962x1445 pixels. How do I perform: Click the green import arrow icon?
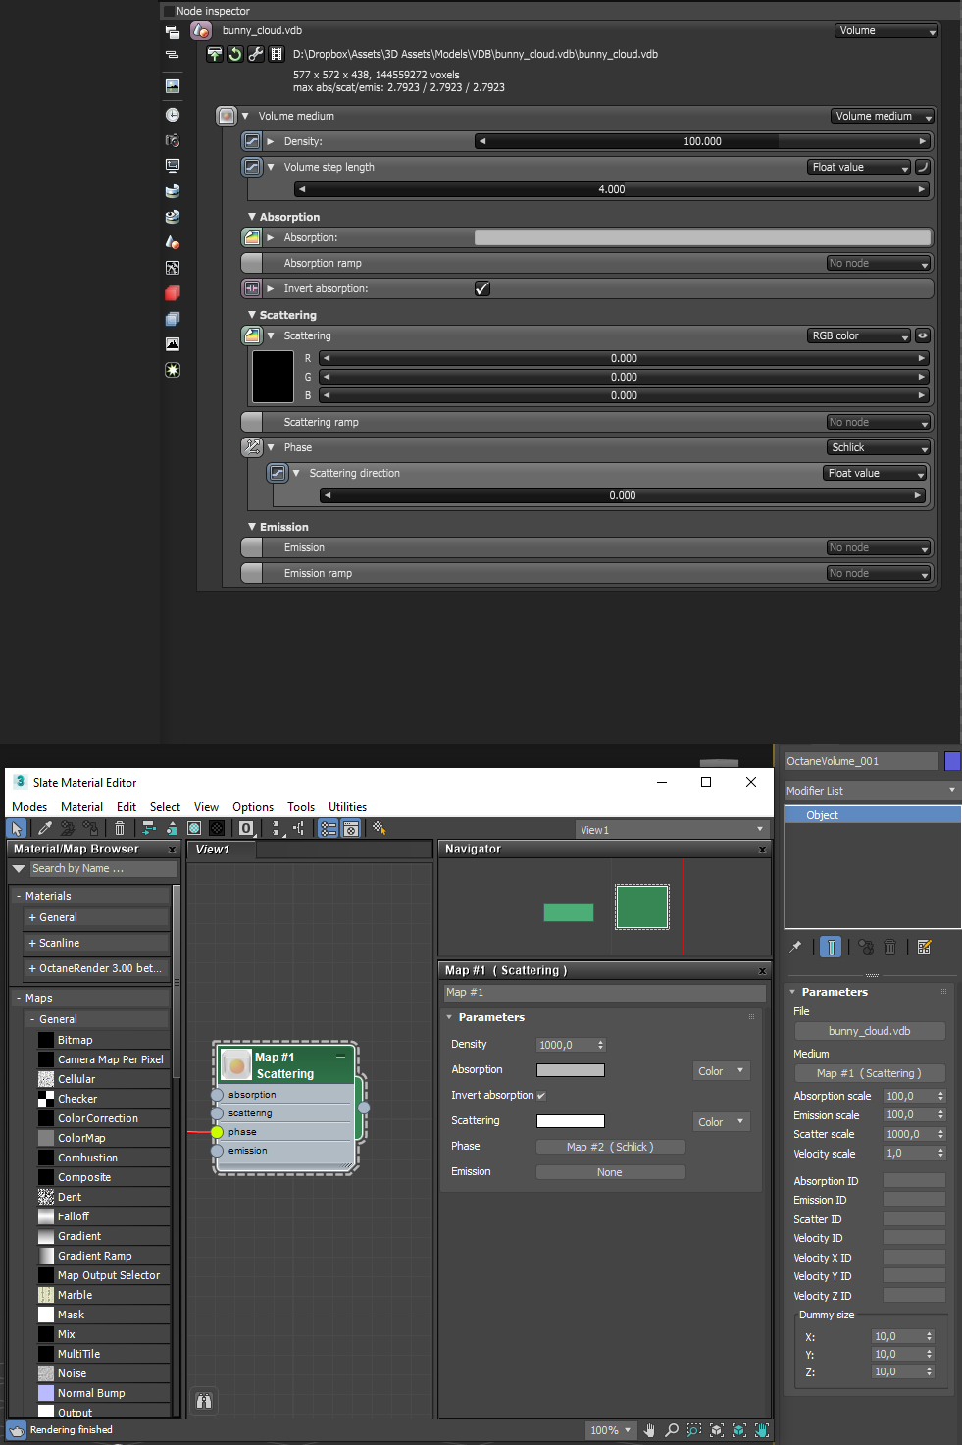pyautogui.click(x=215, y=54)
